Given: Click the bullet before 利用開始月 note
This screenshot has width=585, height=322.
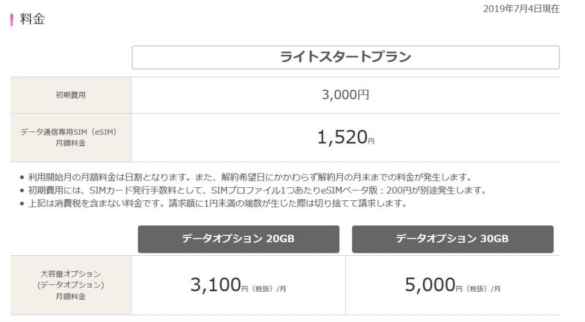Looking at the screenshot, I should 22,177.
